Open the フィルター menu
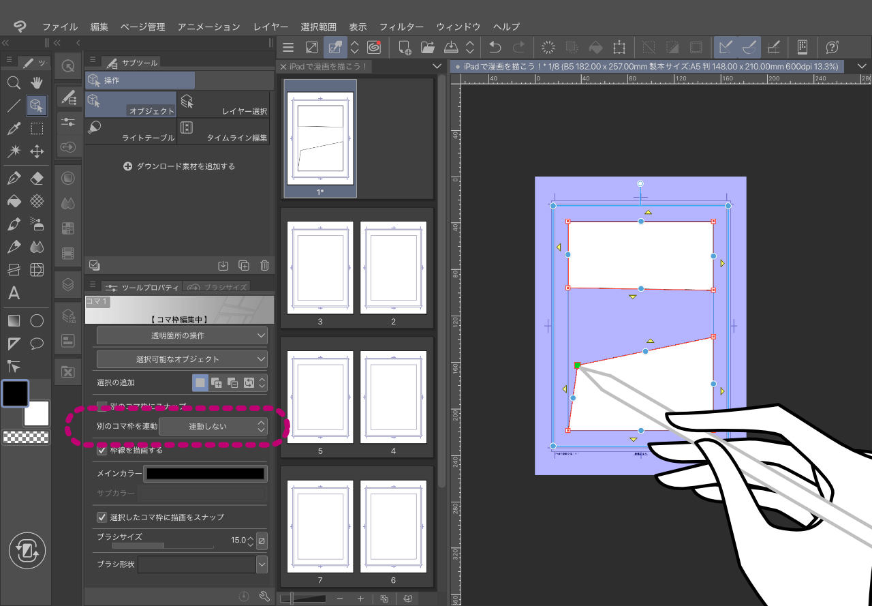Image resolution: width=872 pixels, height=606 pixels. pos(401,27)
